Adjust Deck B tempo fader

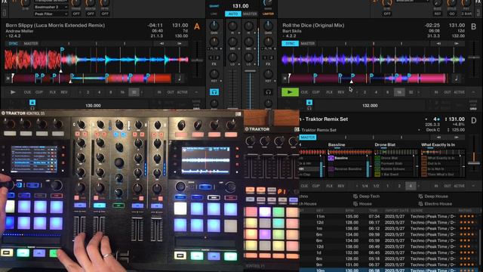click(x=474, y=57)
